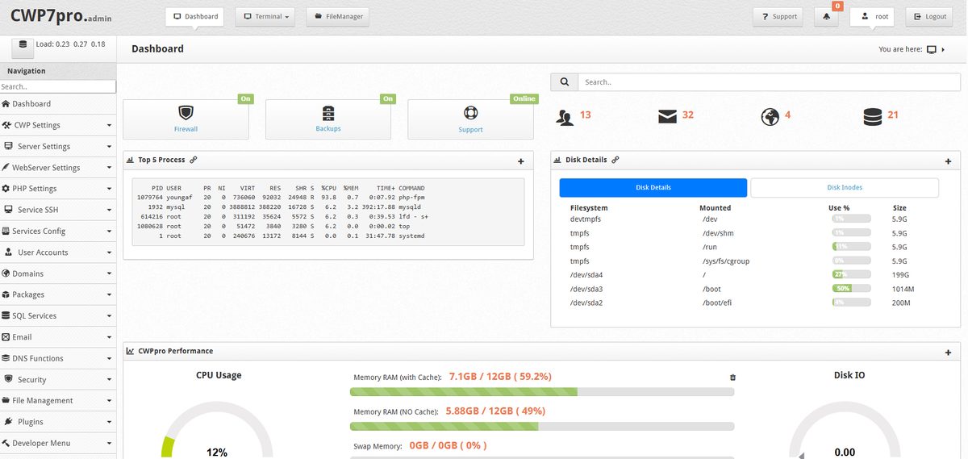
Task: Expand CWP Settings menu
Action: [58, 125]
